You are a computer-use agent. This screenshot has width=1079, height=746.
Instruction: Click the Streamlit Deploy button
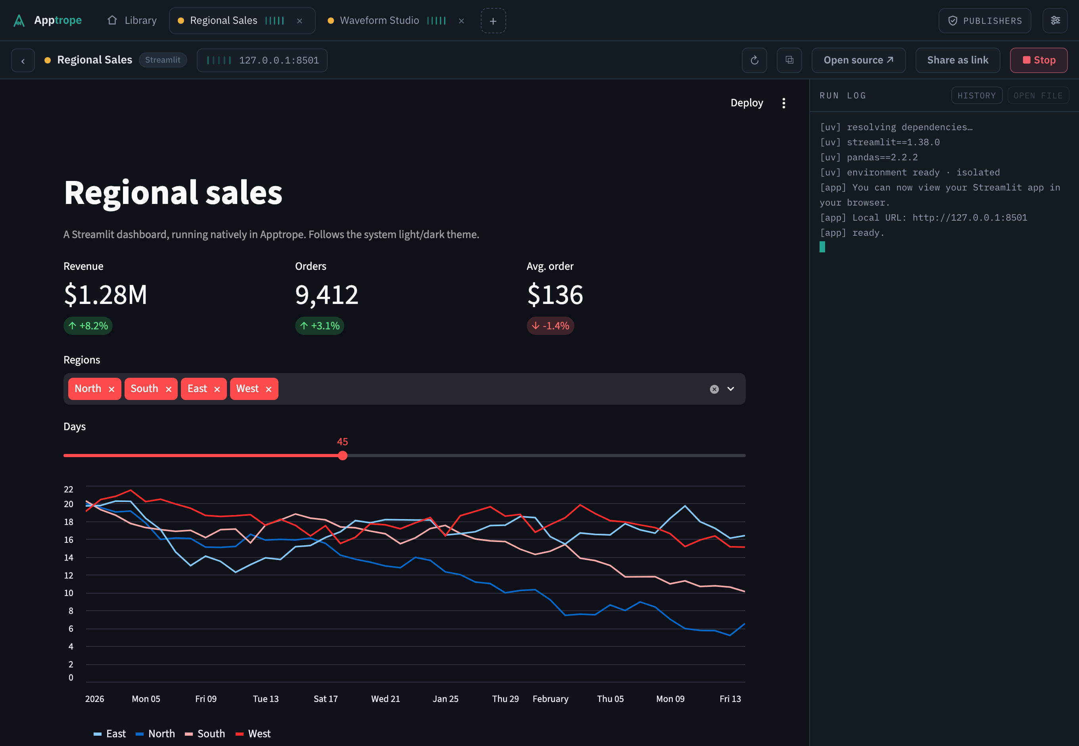point(746,103)
